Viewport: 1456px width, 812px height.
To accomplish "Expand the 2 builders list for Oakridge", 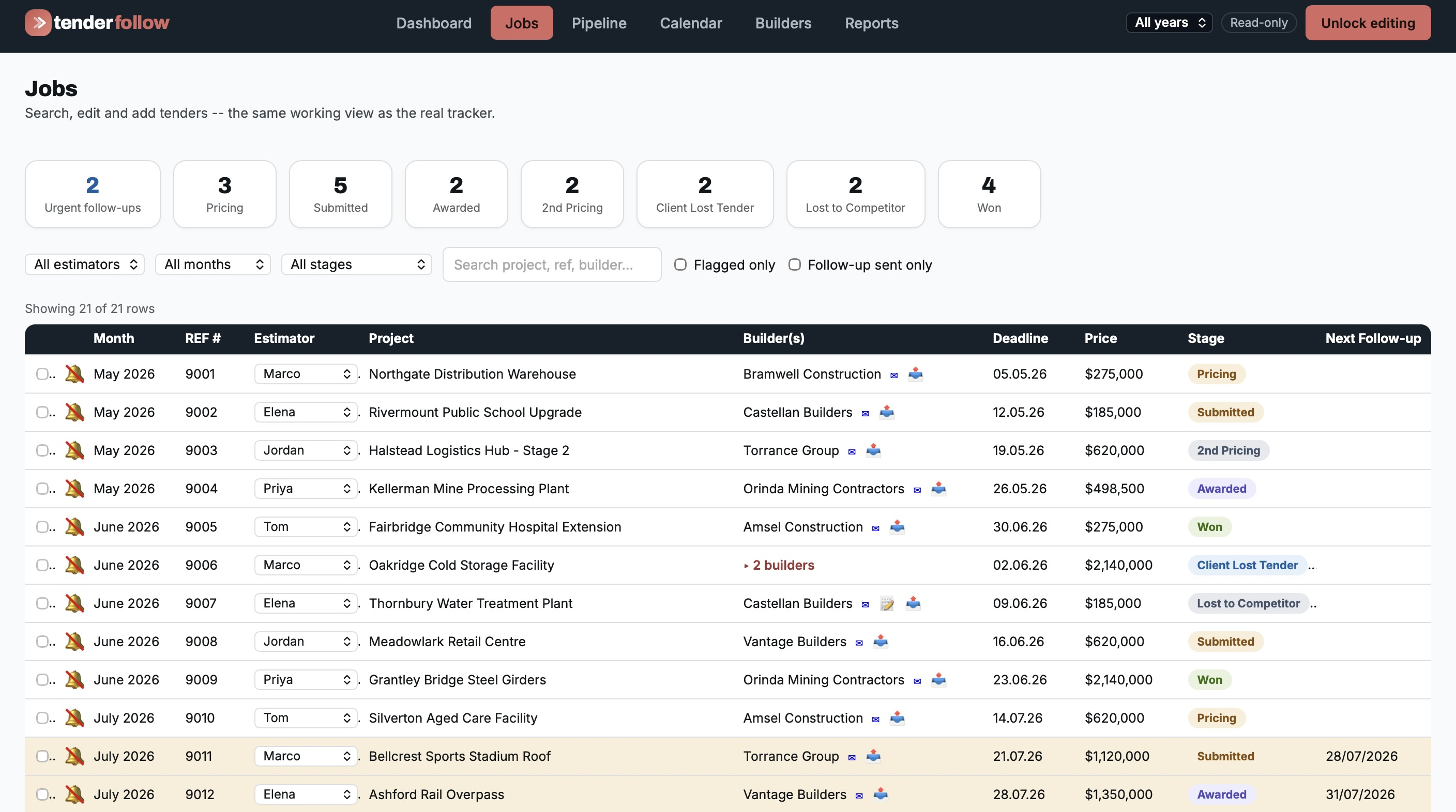I will click(779, 565).
